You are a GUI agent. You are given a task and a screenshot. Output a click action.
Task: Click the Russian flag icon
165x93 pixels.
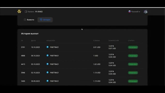[129, 12]
